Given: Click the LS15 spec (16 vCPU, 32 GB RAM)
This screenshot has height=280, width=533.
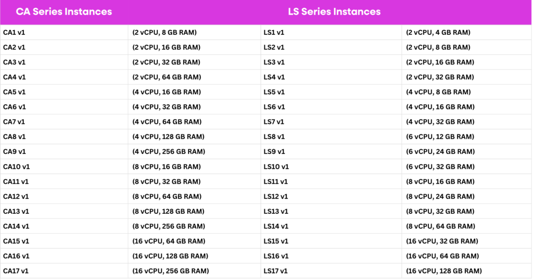Looking at the screenshot, I should pos(442,241).
